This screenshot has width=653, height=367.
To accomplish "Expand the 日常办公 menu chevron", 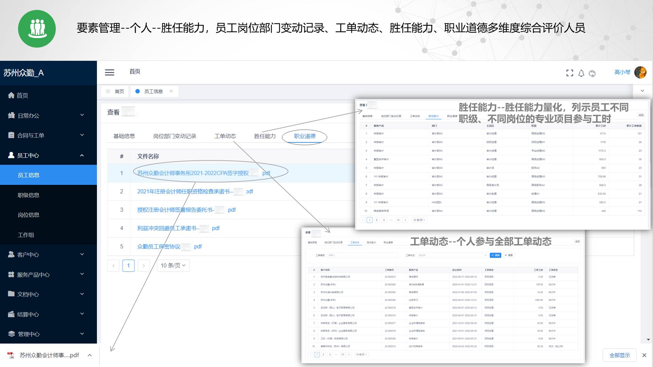I will click(x=82, y=115).
